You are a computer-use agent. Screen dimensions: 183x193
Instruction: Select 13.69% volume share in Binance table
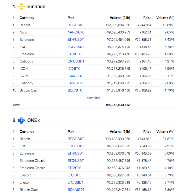click(x=168, y=25)
